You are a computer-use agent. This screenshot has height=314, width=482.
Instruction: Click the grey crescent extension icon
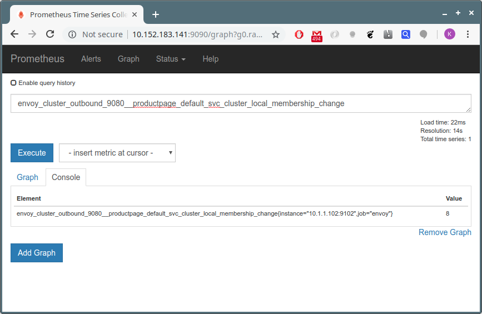coord(335,34)
